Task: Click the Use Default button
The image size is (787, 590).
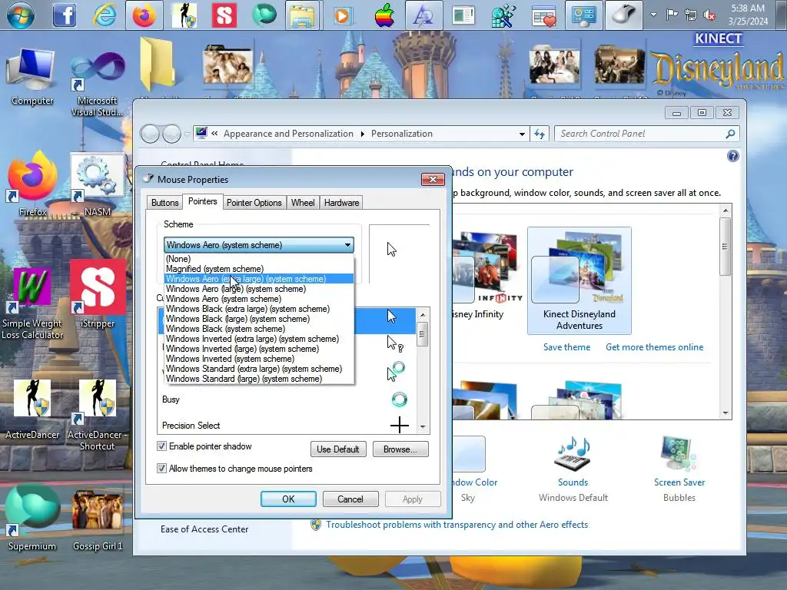Action: click(x=338, y=449)
